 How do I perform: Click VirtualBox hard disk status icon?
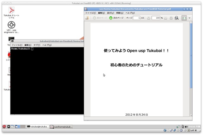[x=165, y=130]
